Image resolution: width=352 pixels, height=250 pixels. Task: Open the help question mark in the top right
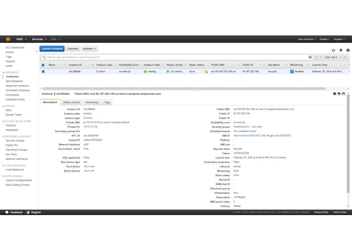(x=348, y=50)
